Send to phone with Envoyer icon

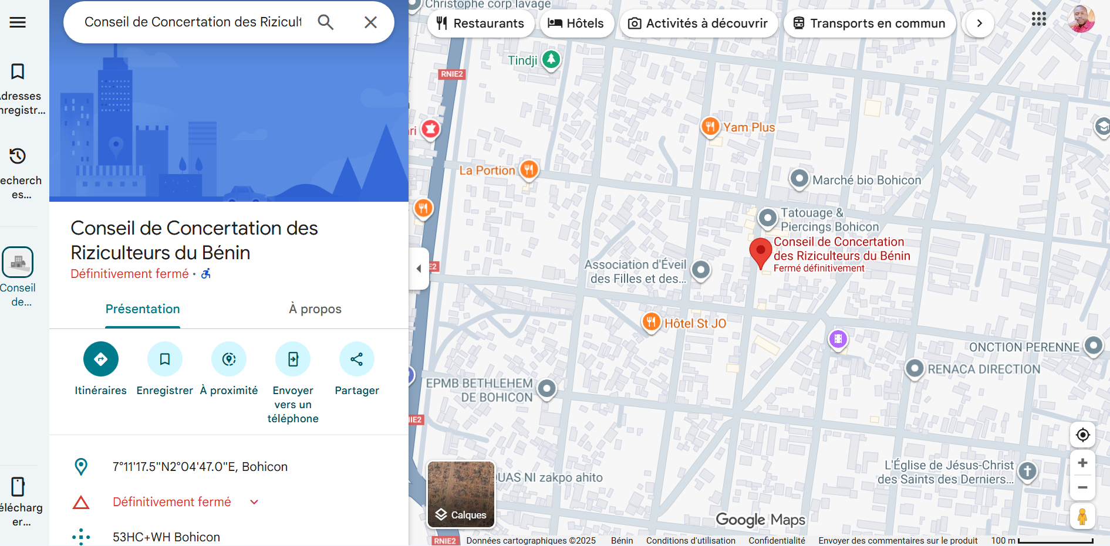293,359
